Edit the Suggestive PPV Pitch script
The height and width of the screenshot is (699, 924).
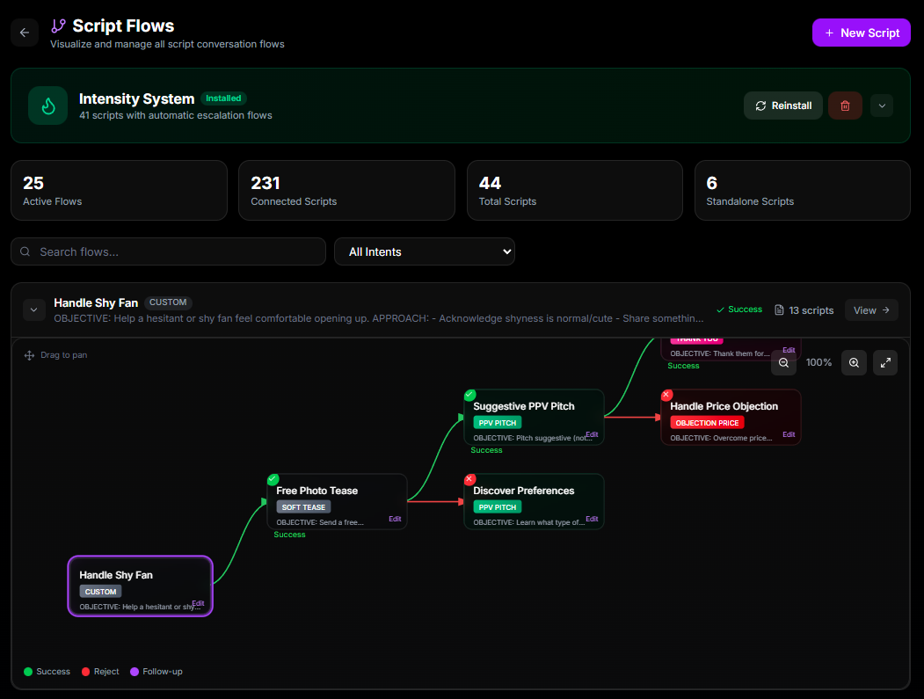(x=592, y=433)
